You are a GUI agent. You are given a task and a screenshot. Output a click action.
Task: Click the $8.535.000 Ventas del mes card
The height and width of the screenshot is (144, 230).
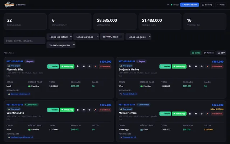[115, 22]
